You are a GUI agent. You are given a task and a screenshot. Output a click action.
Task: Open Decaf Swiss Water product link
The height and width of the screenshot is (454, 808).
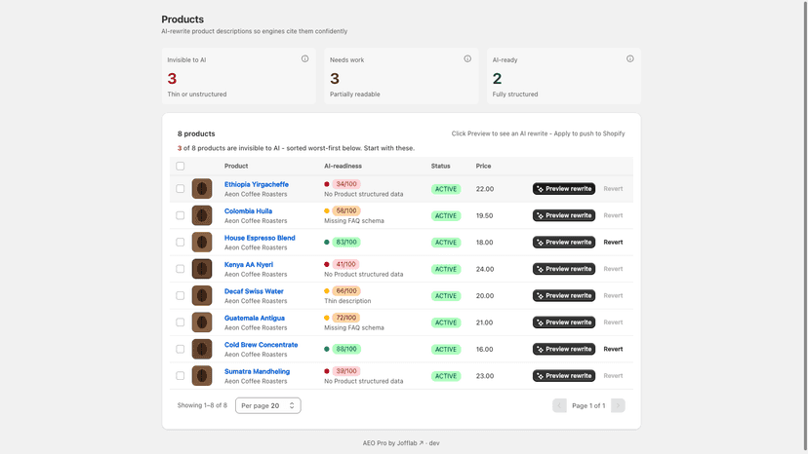click(x=254, y=291)
